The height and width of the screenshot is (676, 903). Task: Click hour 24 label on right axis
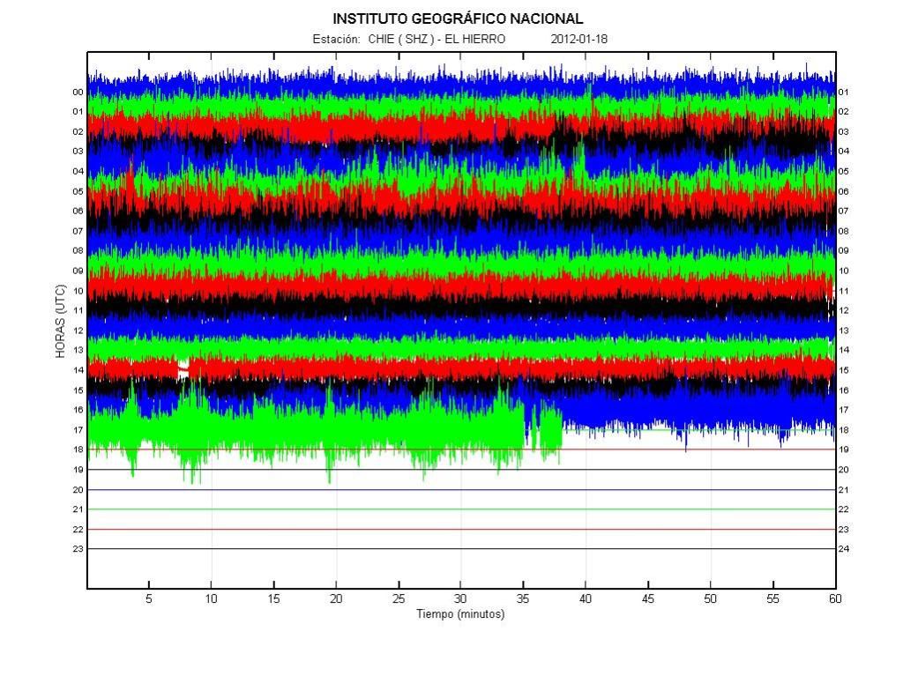coord(843,549)
